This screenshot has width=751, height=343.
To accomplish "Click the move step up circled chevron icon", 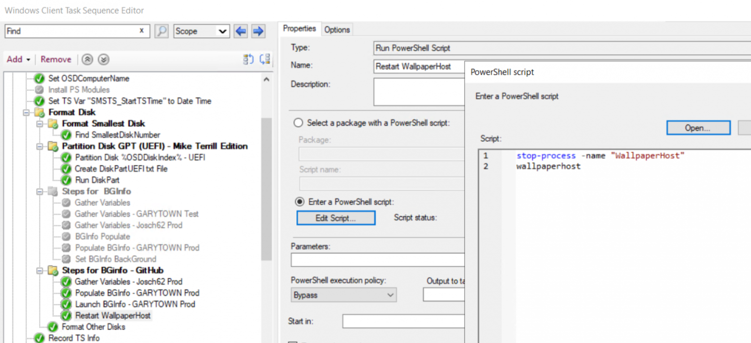I will (x=87, y=59).
